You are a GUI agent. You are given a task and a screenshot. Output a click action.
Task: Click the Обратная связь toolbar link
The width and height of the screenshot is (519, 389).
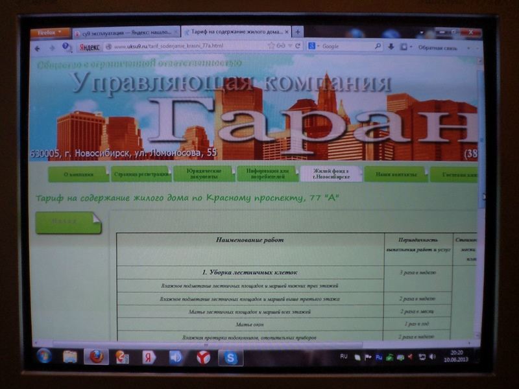click(x=437, y=47)
